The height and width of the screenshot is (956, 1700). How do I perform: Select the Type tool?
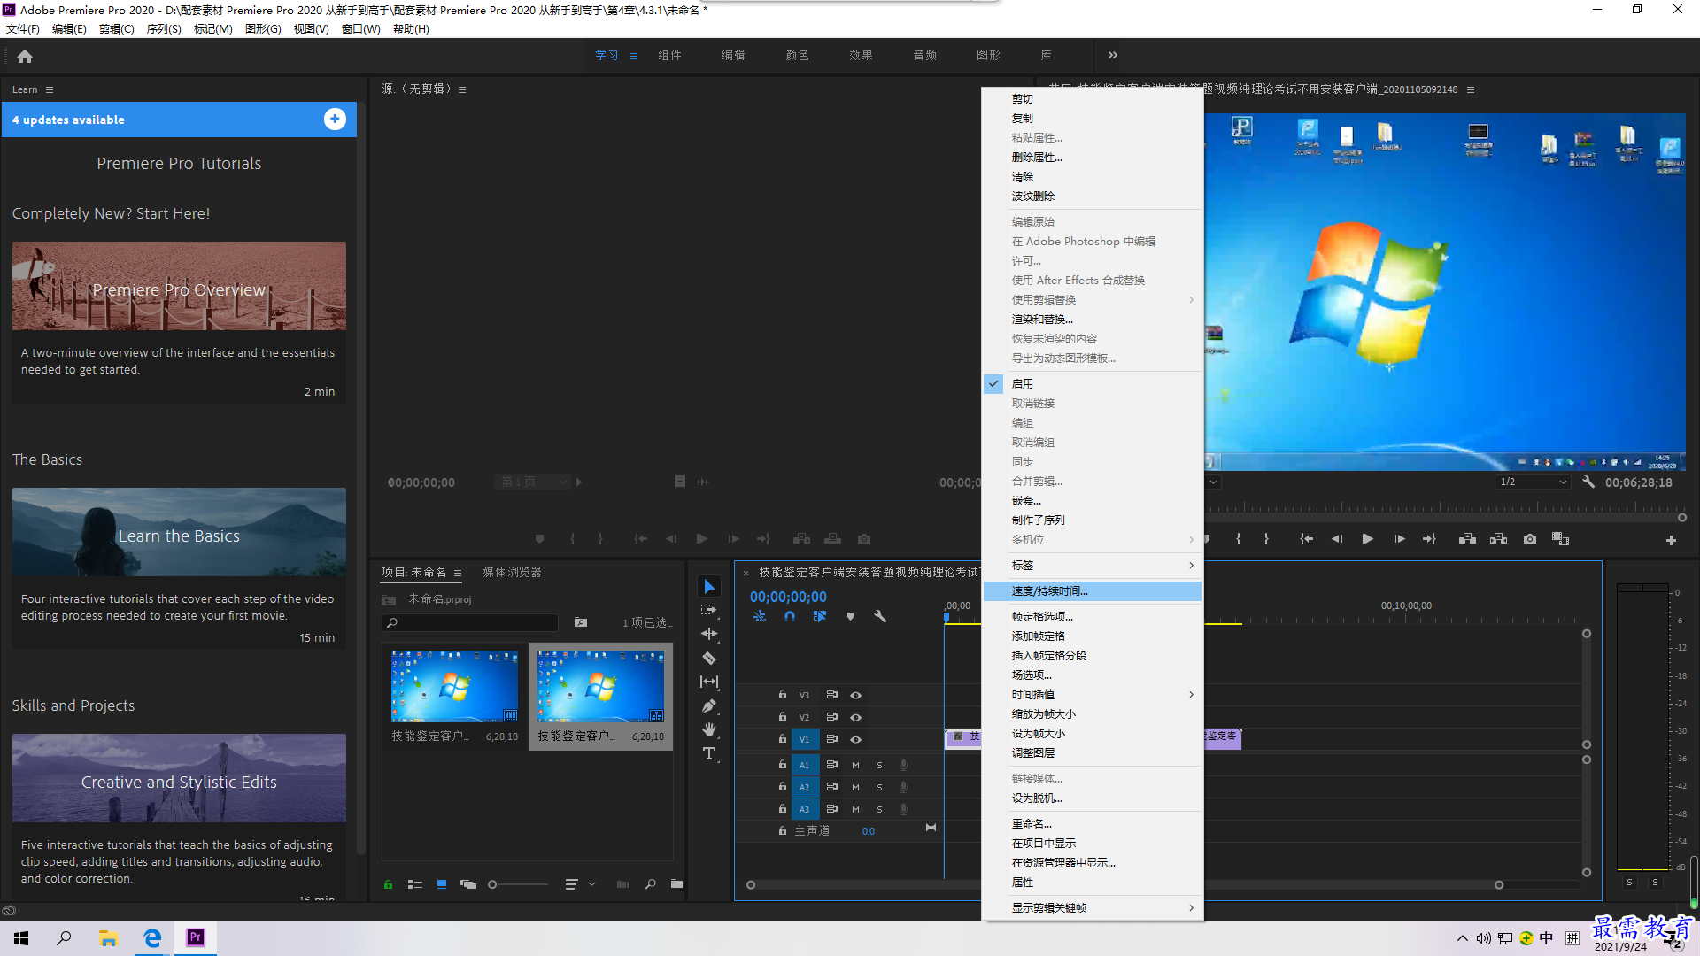pos(709,753)
